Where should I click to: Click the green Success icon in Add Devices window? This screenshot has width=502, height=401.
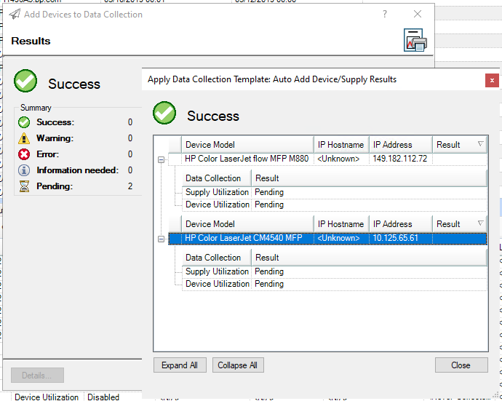tap(25, 81)
